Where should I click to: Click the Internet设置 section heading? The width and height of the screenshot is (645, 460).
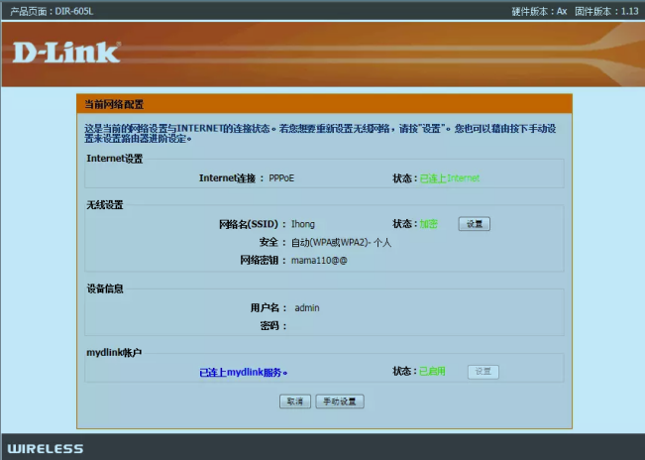coord(114,159)
